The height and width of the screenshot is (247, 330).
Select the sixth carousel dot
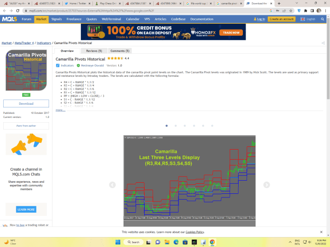[212, 126]
